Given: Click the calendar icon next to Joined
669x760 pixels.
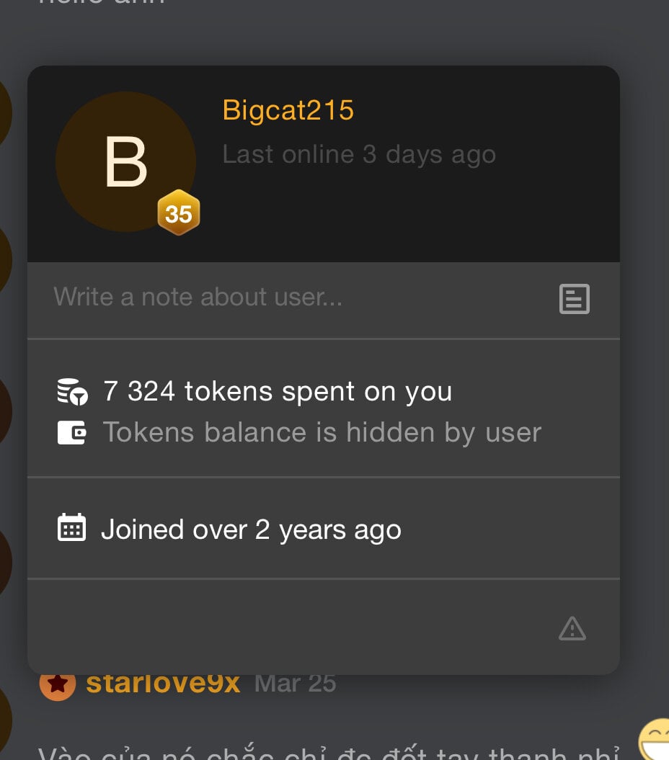Looking at the screenshot, I should 71,528.
